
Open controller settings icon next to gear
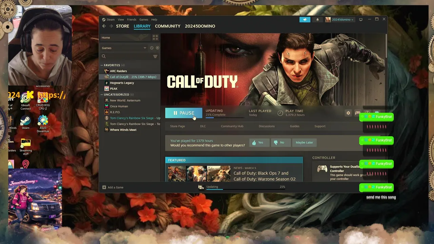point(357,113)
